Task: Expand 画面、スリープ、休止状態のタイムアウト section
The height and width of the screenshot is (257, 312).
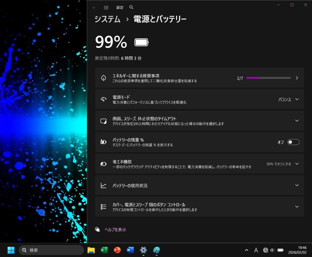Action: 297,121
